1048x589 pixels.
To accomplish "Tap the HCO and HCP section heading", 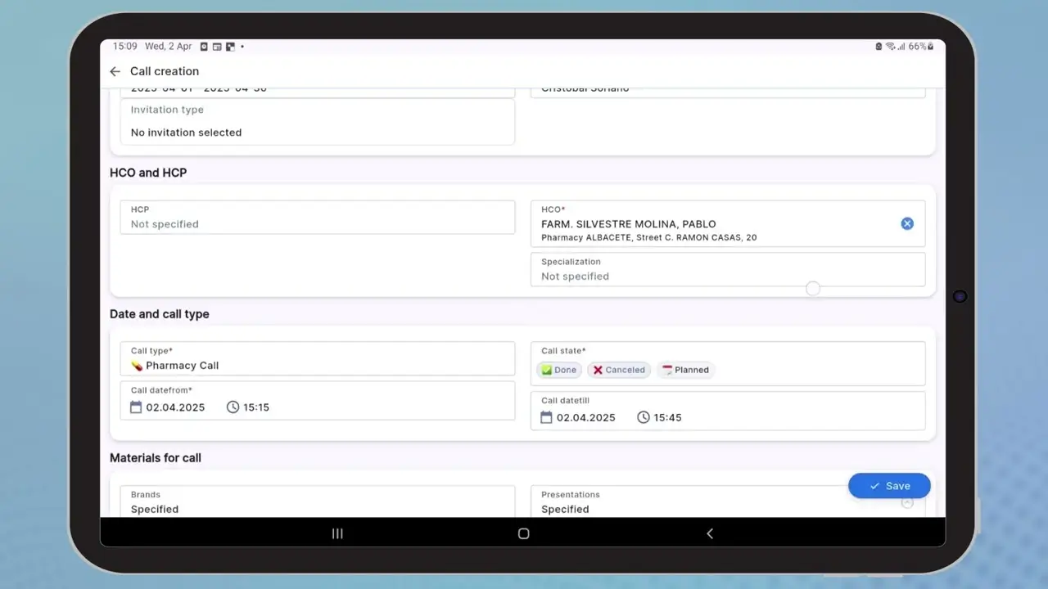I will point(148,173).
